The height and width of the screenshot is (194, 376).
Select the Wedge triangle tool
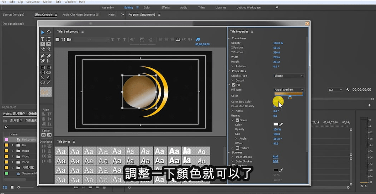click(43, 78)
